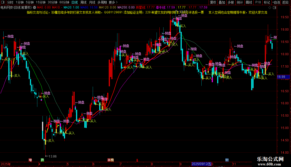
Task: Click the blue 财 financial report marker
Action: (x=227, y=160)
